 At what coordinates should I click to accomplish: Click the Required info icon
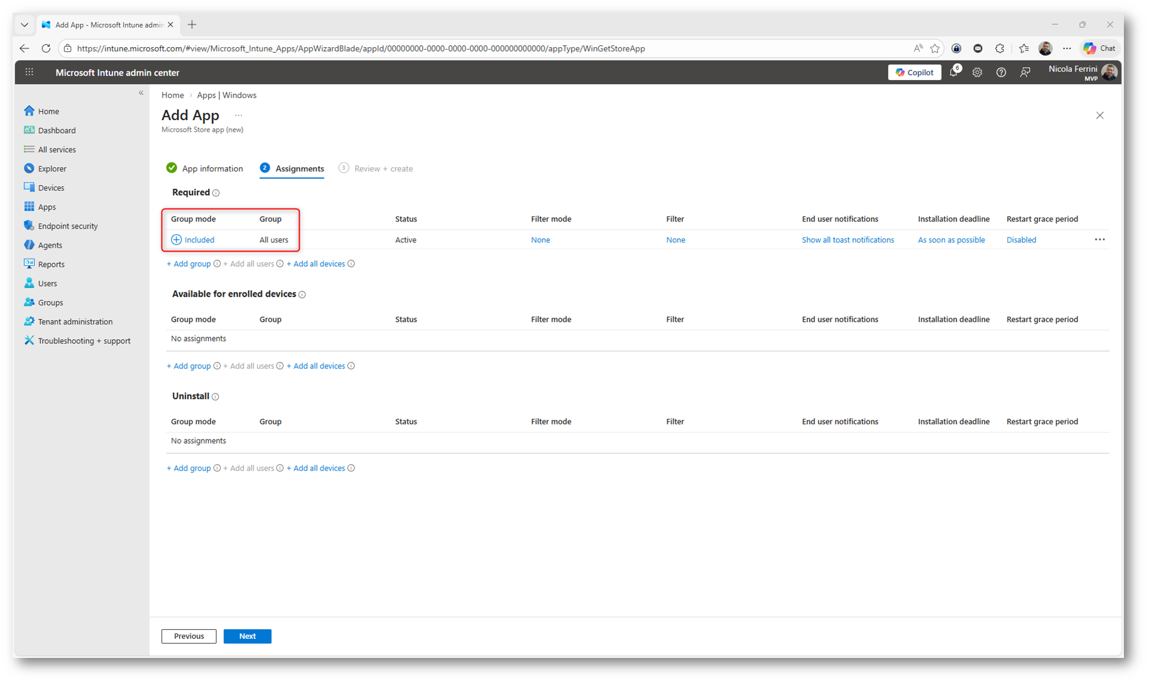(x=216, y=193)
